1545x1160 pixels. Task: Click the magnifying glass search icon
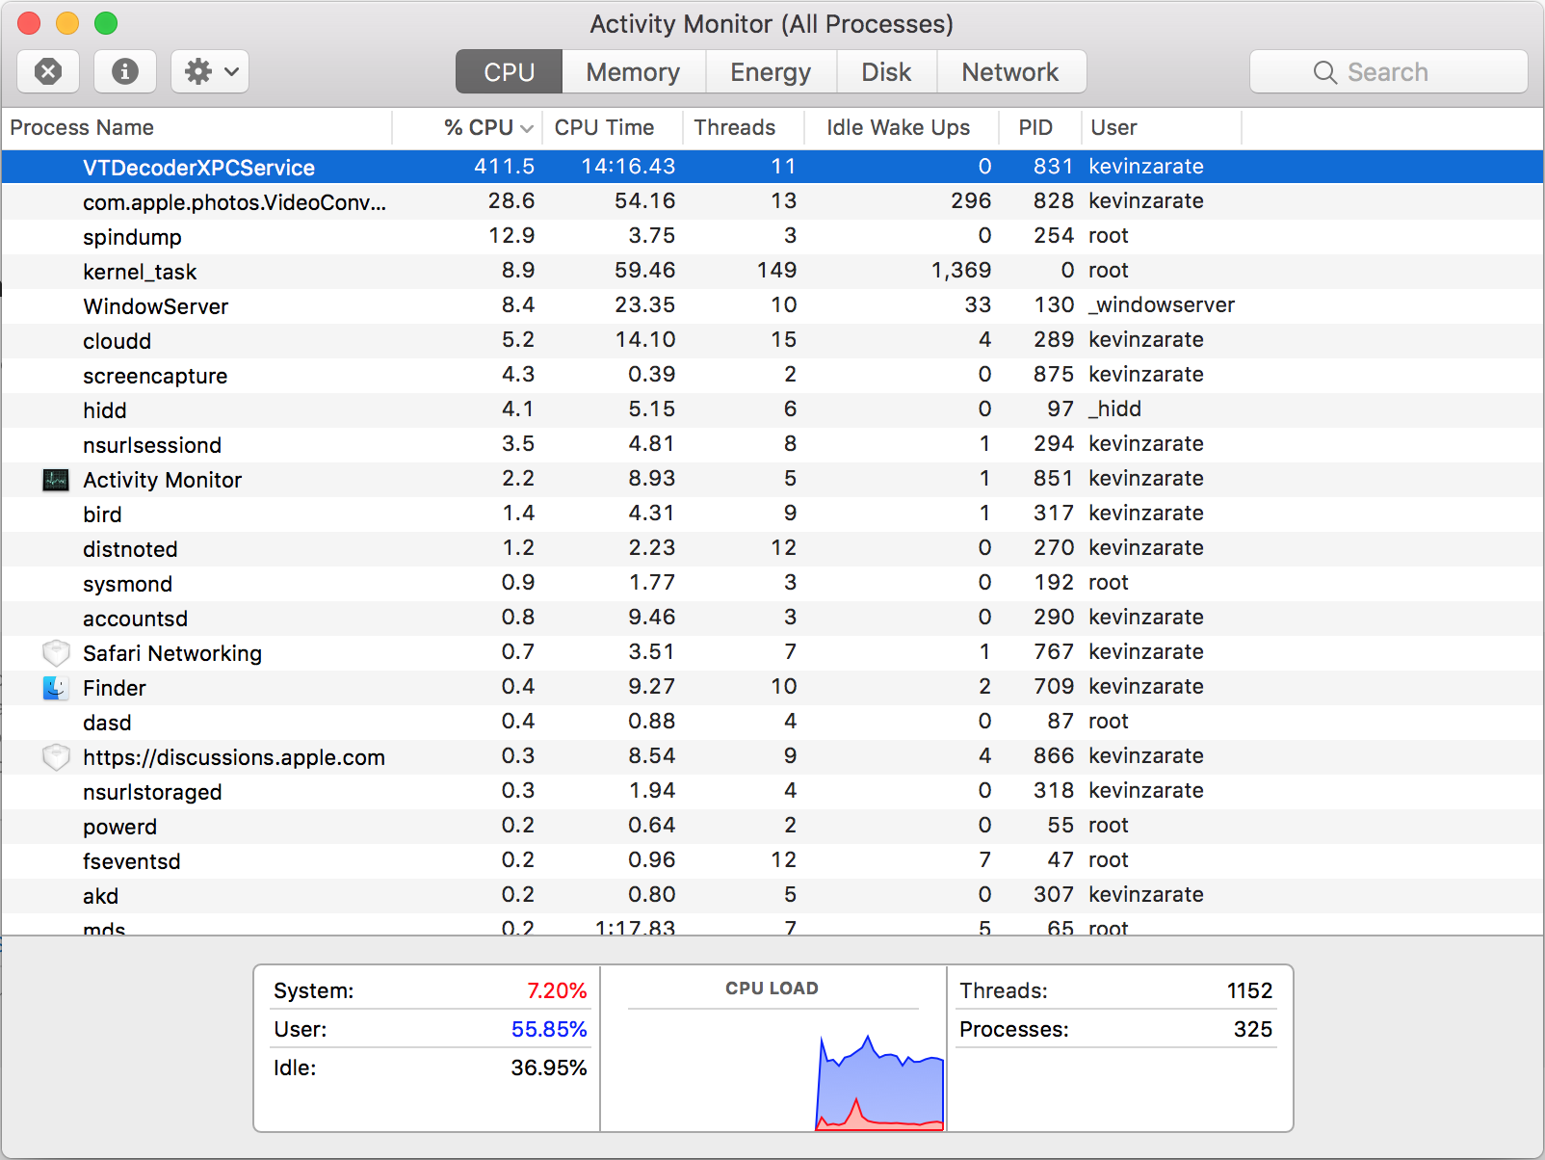(1324, 71)
